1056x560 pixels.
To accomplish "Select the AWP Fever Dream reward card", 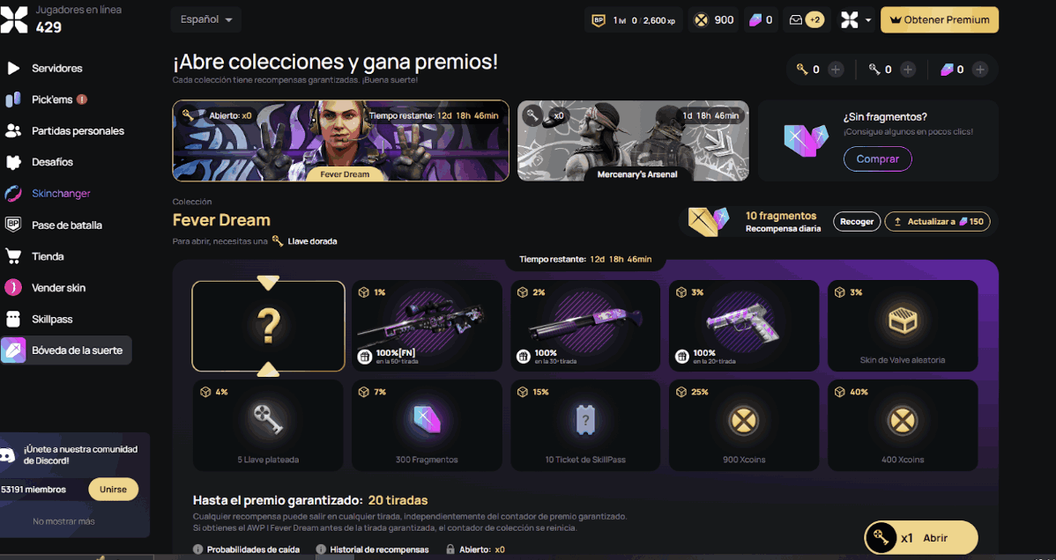I will click(427, 326).
